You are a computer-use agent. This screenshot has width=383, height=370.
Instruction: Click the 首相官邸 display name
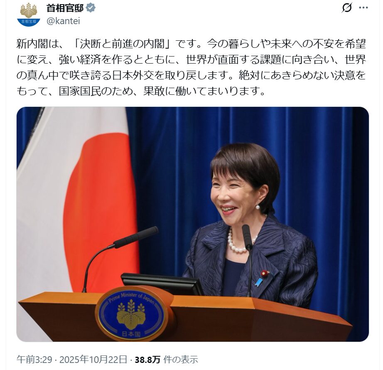click(x=65, y=8)
